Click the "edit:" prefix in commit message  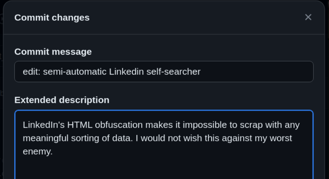[x=31, y=72]
